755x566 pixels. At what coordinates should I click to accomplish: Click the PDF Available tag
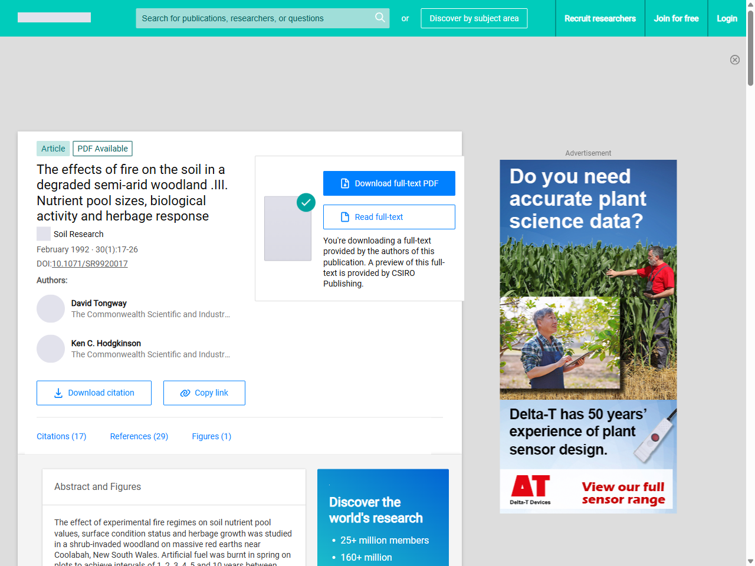click(103, 149)
